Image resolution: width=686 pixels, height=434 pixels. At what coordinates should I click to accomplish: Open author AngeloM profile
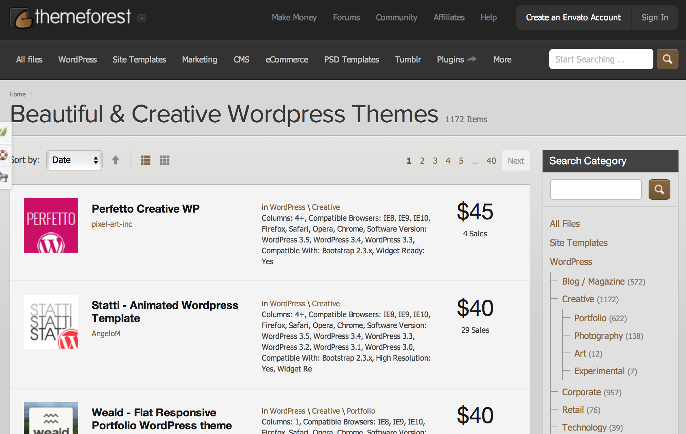(106, 333)
